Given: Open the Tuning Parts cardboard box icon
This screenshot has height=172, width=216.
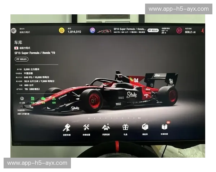Looking at the screenshot, I should [145, 126].
